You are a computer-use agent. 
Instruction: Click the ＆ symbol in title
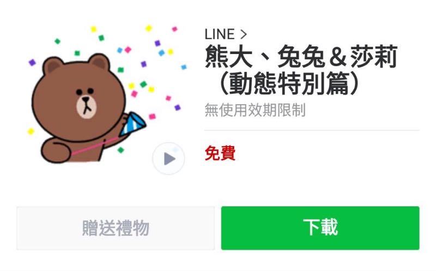coord(337,57)
